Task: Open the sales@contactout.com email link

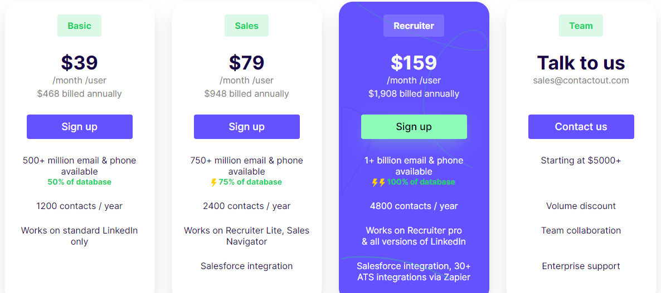Action: click(x=581, y=80)
